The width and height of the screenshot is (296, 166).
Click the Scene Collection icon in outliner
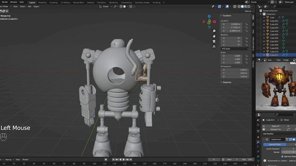(x=261, y=11)
